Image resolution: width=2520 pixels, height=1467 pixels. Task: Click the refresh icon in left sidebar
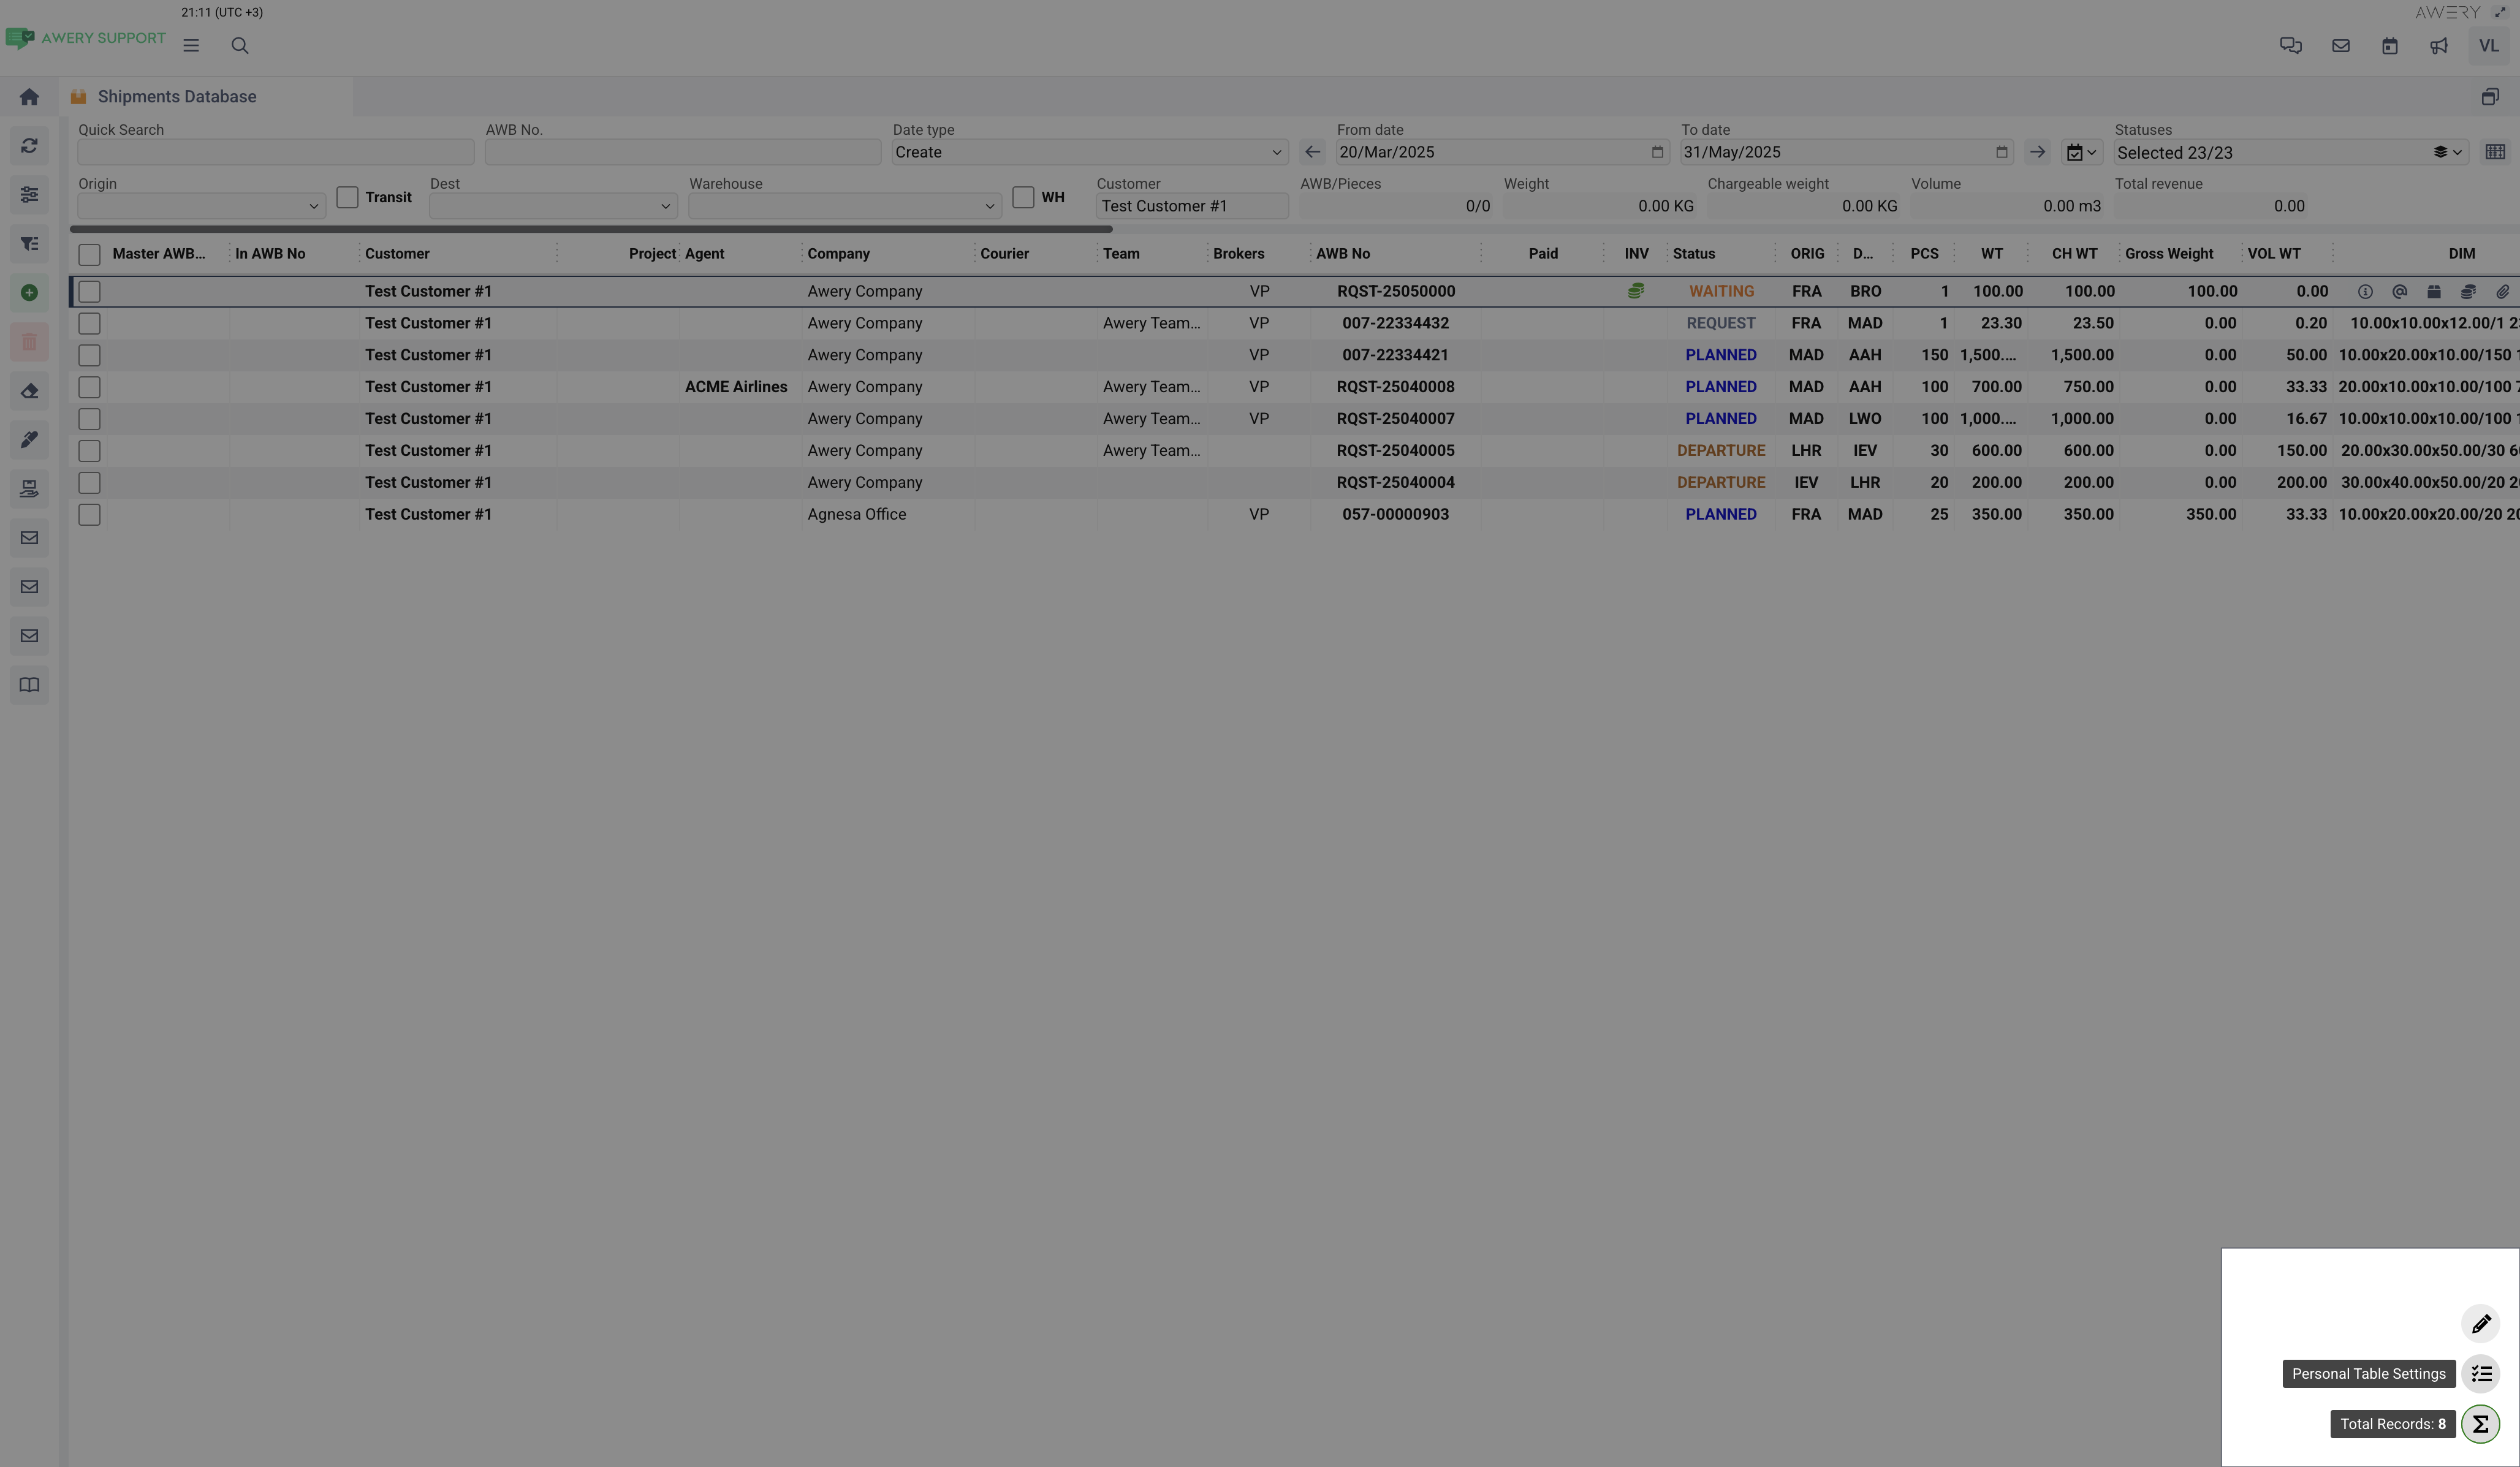point(29,146)
